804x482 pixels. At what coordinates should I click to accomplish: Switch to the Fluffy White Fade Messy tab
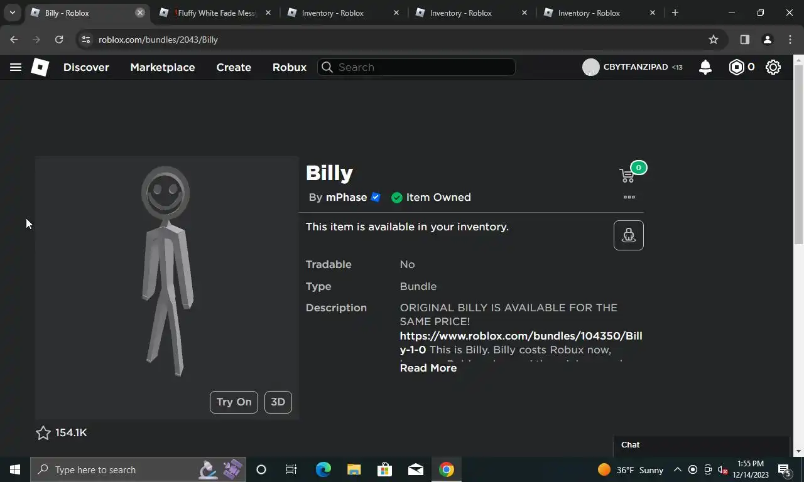(215, 13)
